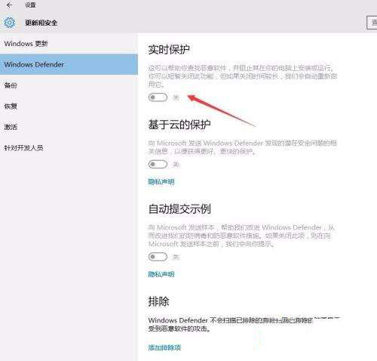Toggle the 基于云的保护 switch
Screen dimensions: 377x361
[158, 165]
